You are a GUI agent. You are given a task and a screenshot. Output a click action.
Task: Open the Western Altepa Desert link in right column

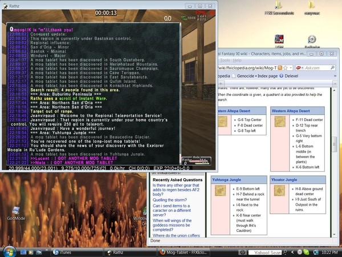291,111
